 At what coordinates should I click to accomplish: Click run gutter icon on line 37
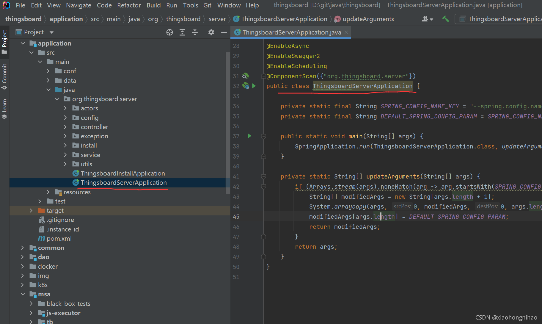(x=249, y=136)
